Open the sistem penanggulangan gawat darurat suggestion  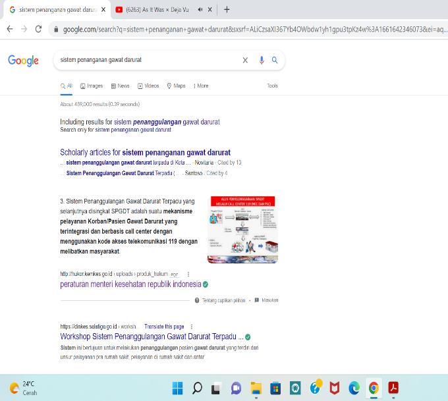[x=167, y=122]
